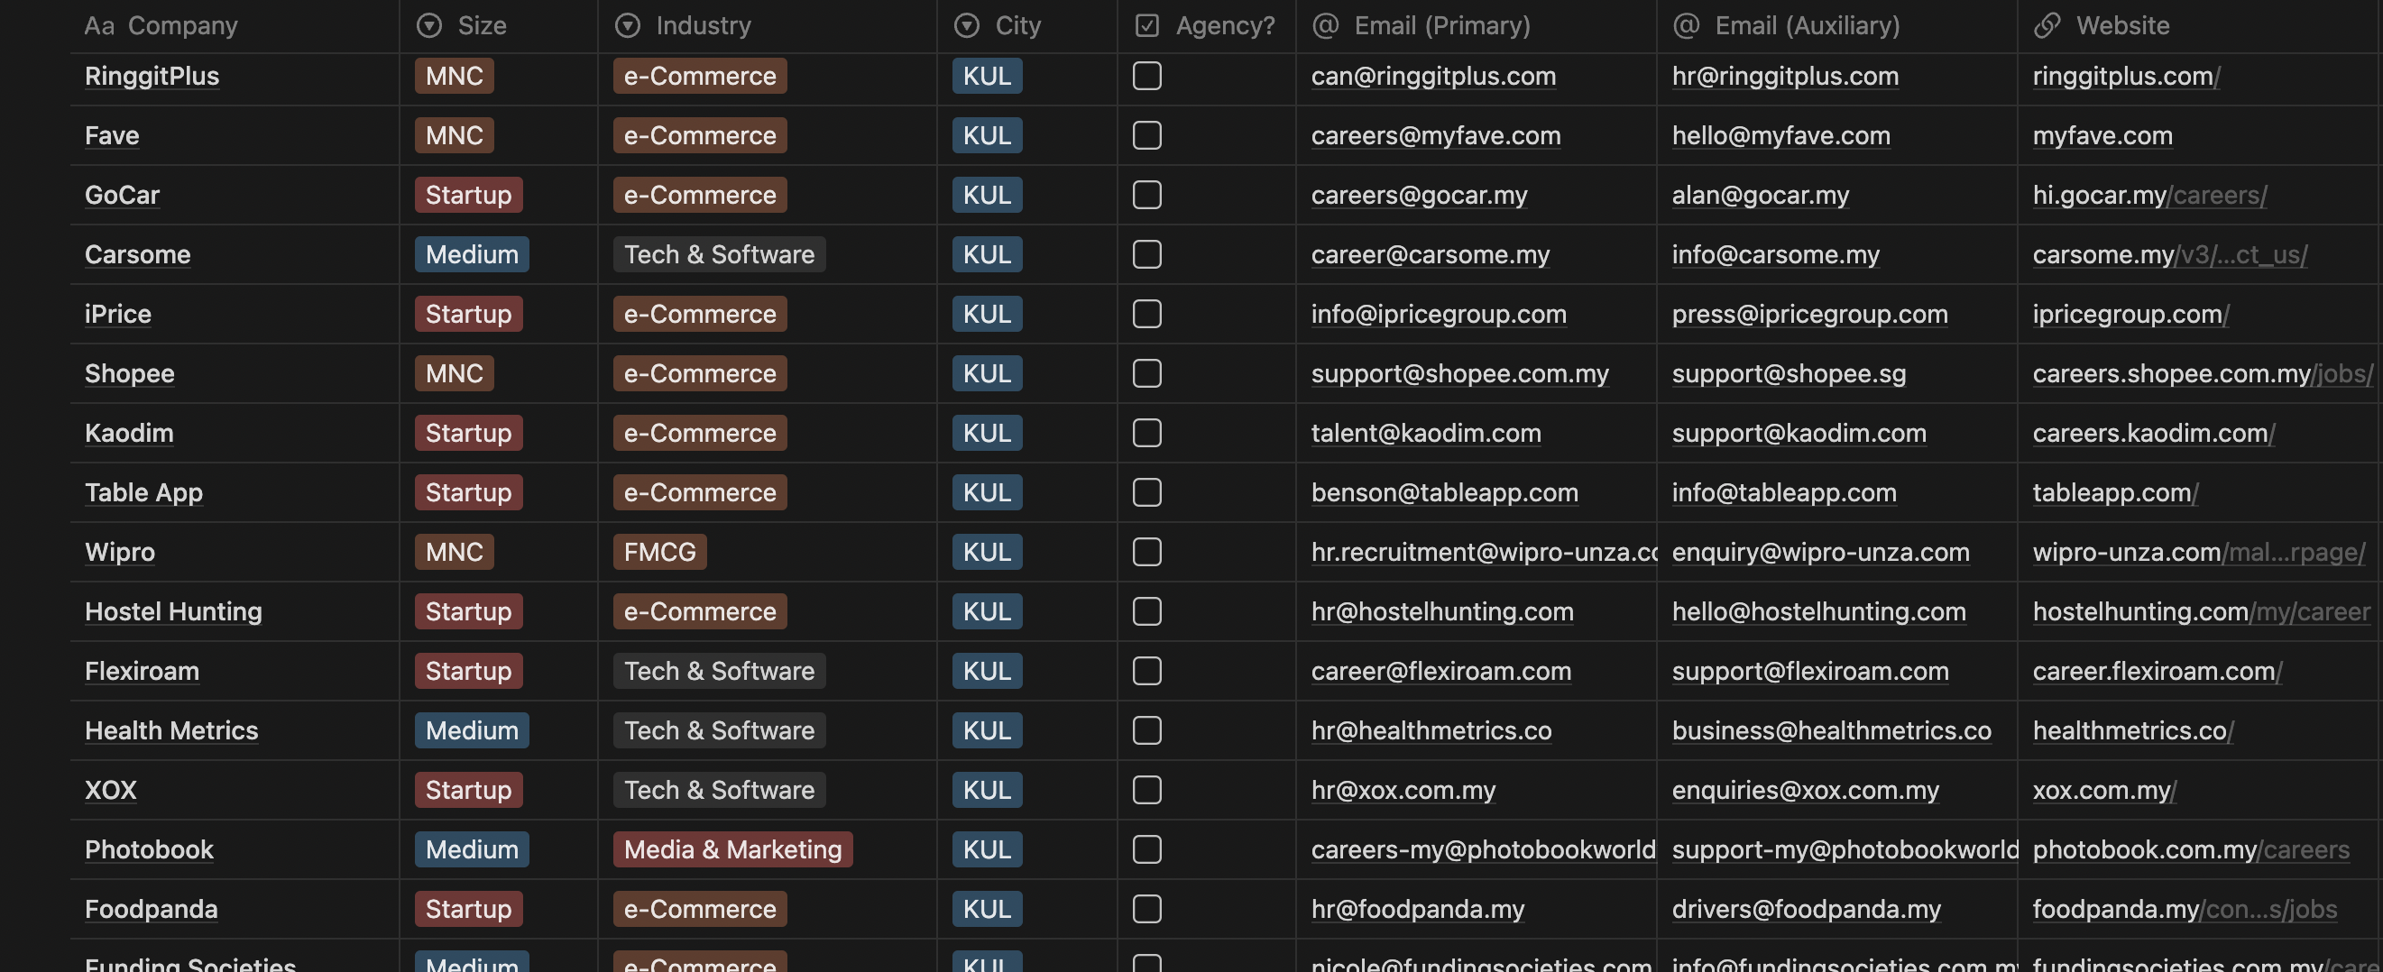Open KUL city tag for Shopee
Viewport: 2383px width, 972px height.
pos(987,373)
